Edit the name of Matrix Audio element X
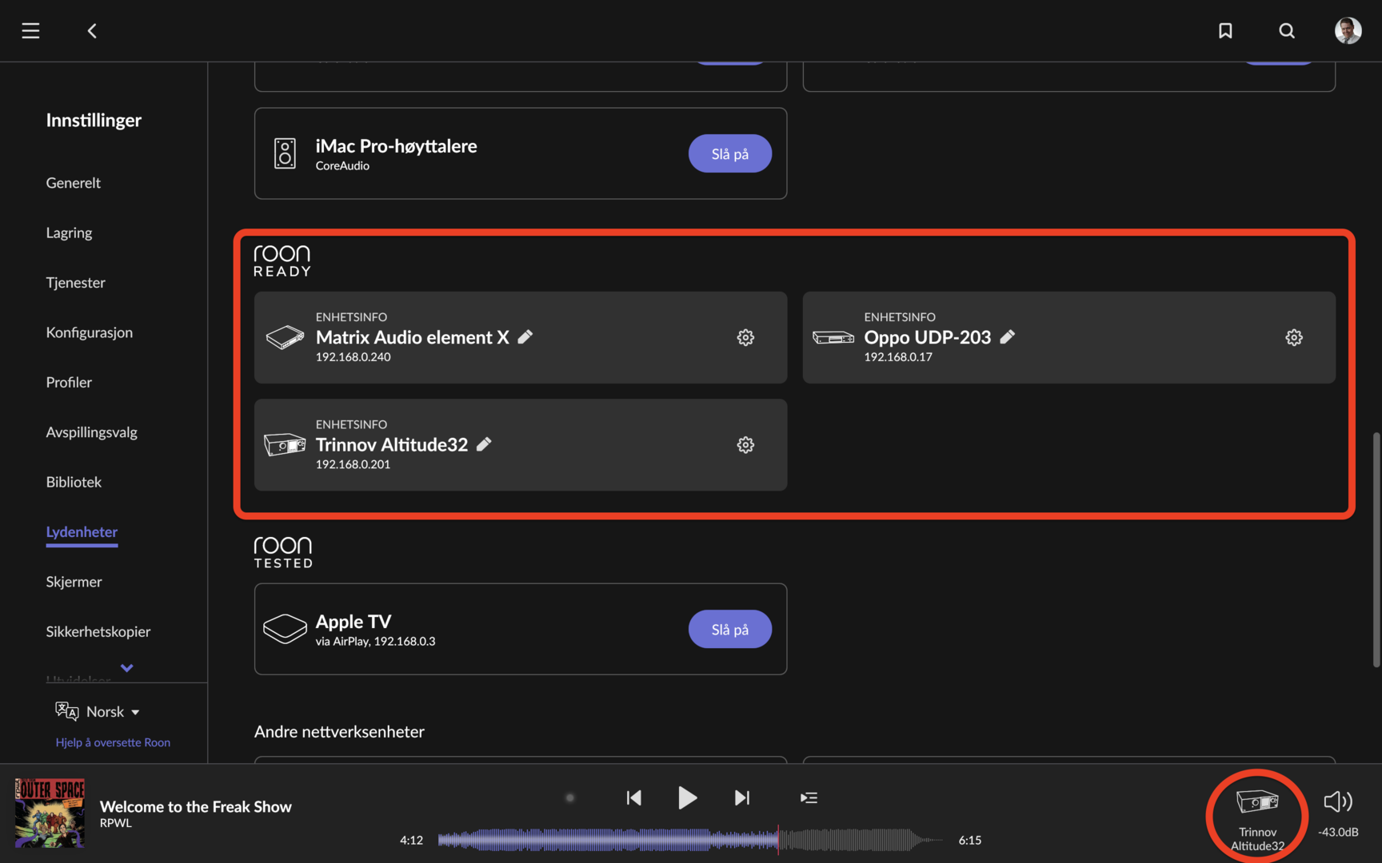Viewport: 1382px width, 863px height. click(525, 336)
